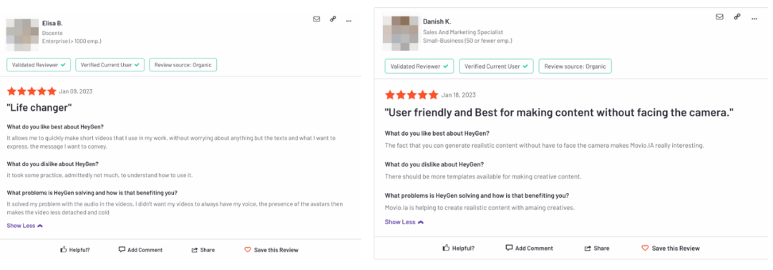Click the five-star rating on Danish's review
This screenshot has height=270, width=773.
point(411,95)
